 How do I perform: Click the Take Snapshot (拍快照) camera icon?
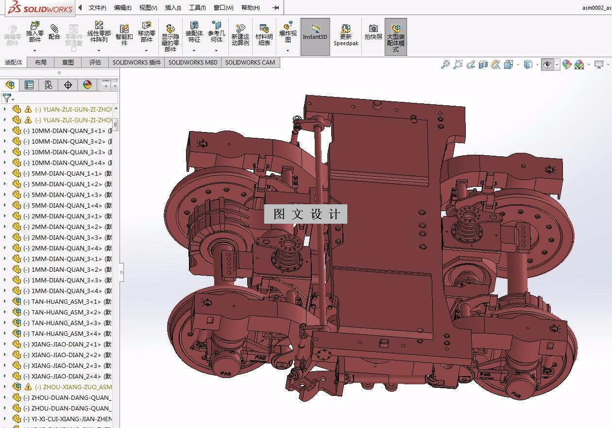(x=374, y=32)
